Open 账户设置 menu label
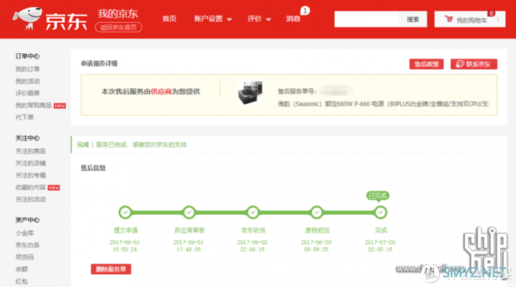The width and height of the screenshot is (516, 287). coord(209,19)
